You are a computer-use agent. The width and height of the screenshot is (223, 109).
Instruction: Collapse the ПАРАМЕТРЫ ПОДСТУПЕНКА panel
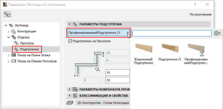click(x=69, y=24)
